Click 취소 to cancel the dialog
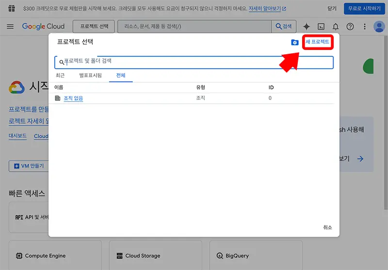 coord(327,227)
